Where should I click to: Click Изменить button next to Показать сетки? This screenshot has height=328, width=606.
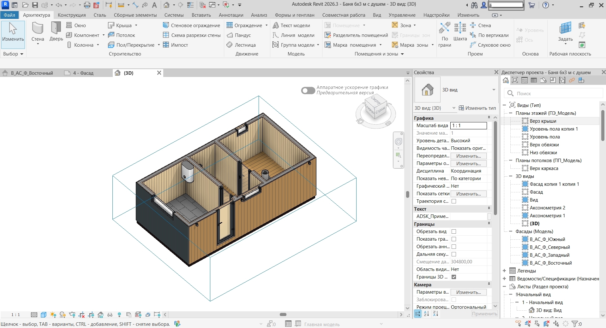[x=468, y=194]
